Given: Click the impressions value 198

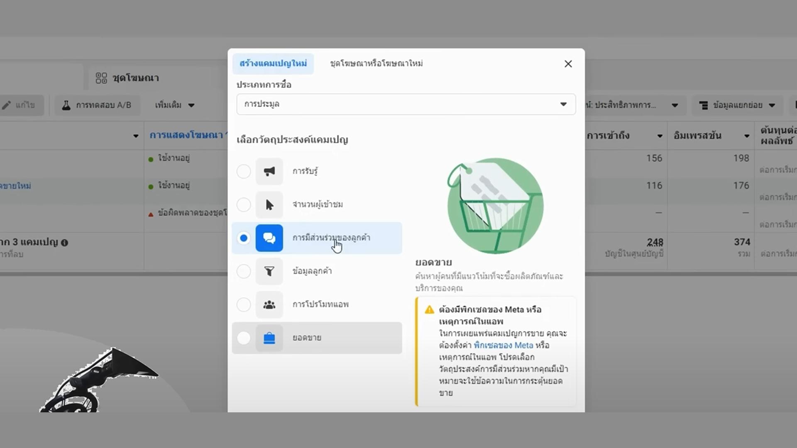Looking at the screenshot, I should tap(741, 158).
